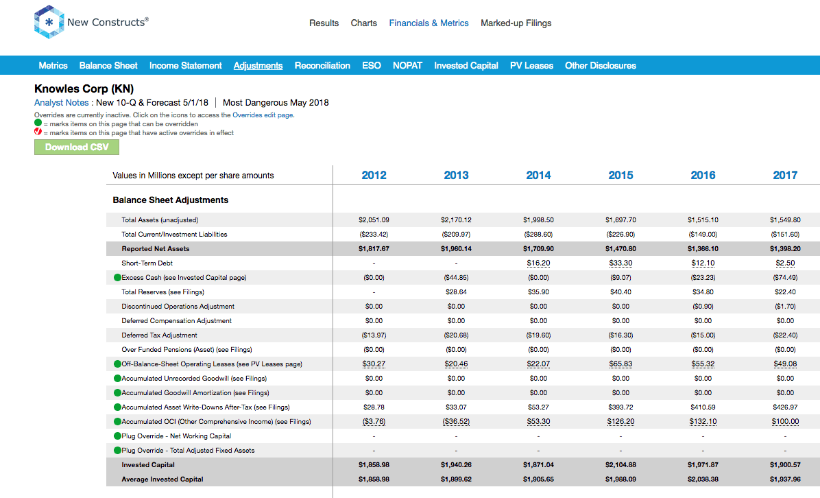Click Accumulated OCI value $126.20
The width and height of the screenshot is (820, 498).
[620, 421]
